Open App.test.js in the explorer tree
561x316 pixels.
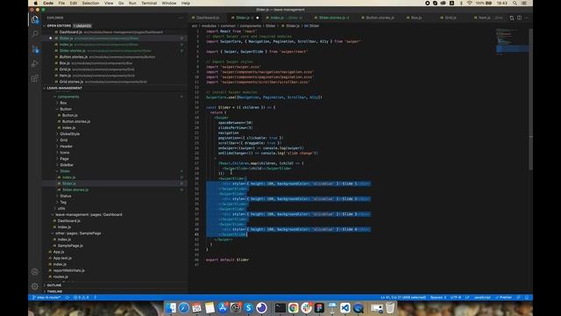tap(62, 258)
